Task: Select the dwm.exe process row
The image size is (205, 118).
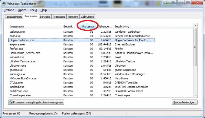Action: click(x=81, y=36)
